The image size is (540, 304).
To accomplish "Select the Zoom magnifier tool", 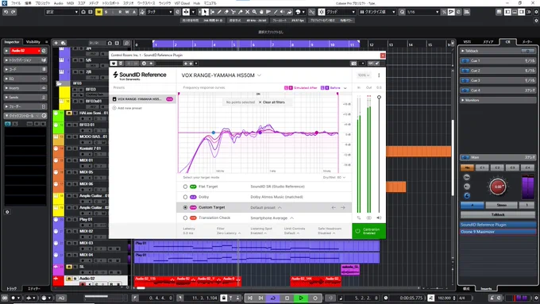I will tap(254, 12).
